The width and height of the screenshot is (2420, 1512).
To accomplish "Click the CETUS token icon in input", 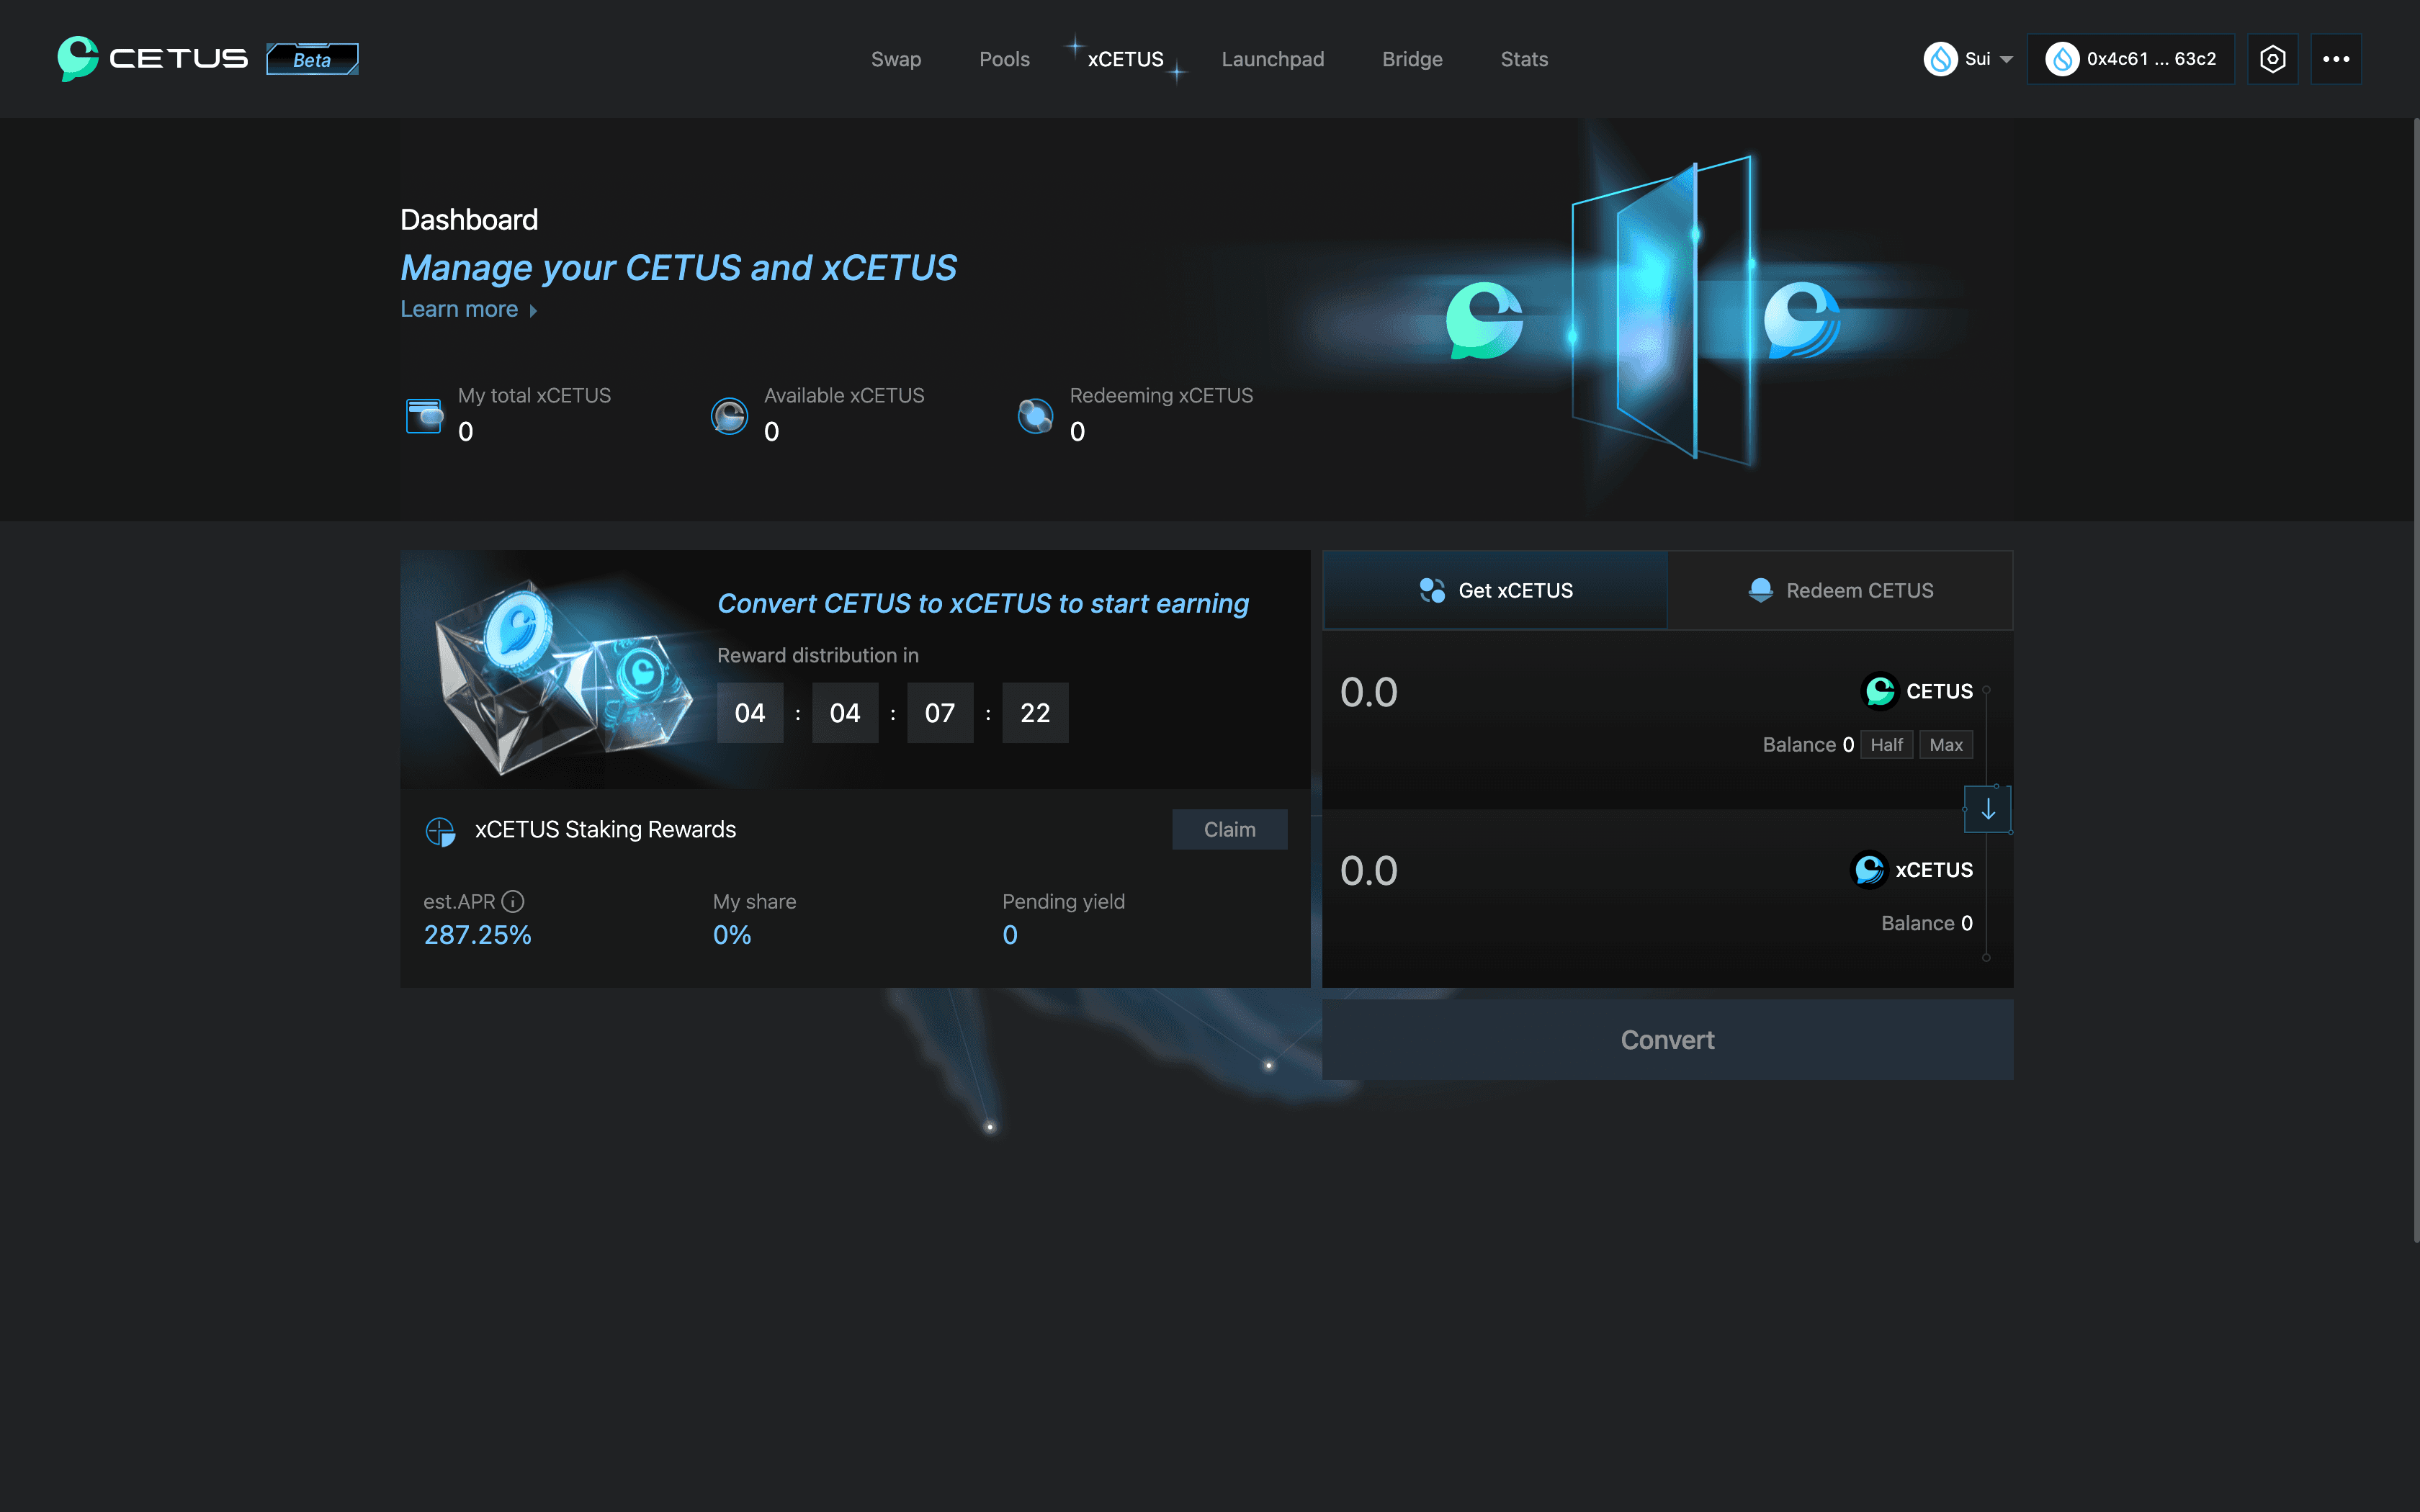I will 1880,691.
